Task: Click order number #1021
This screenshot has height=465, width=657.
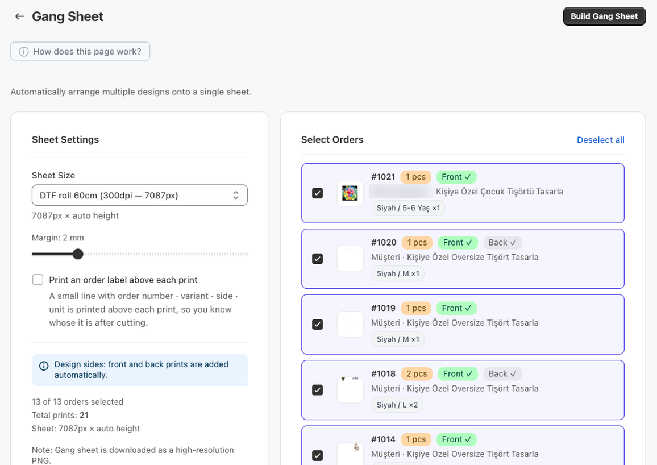Action: coord(383,177)
